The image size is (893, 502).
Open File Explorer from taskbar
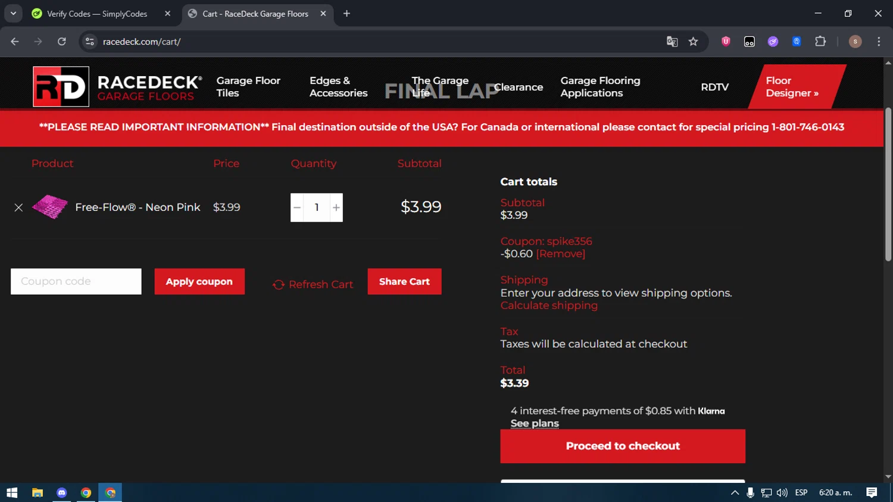click(38, 492)
